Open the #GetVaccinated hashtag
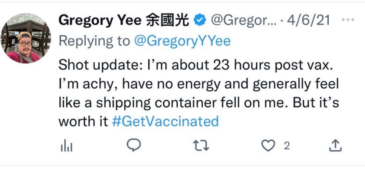365x170 pixels. point(165,121)
